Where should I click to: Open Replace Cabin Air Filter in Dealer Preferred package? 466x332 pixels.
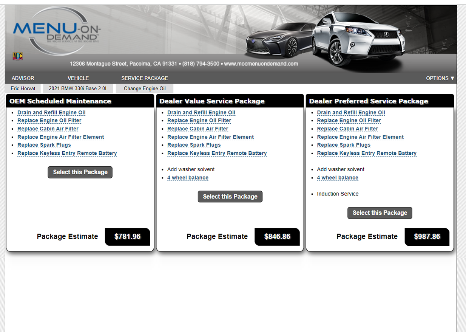(x=348, y=129)
